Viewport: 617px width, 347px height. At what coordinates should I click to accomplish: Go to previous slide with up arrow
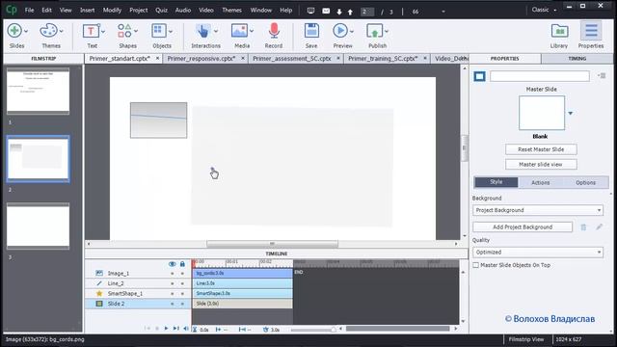(350, 12)
